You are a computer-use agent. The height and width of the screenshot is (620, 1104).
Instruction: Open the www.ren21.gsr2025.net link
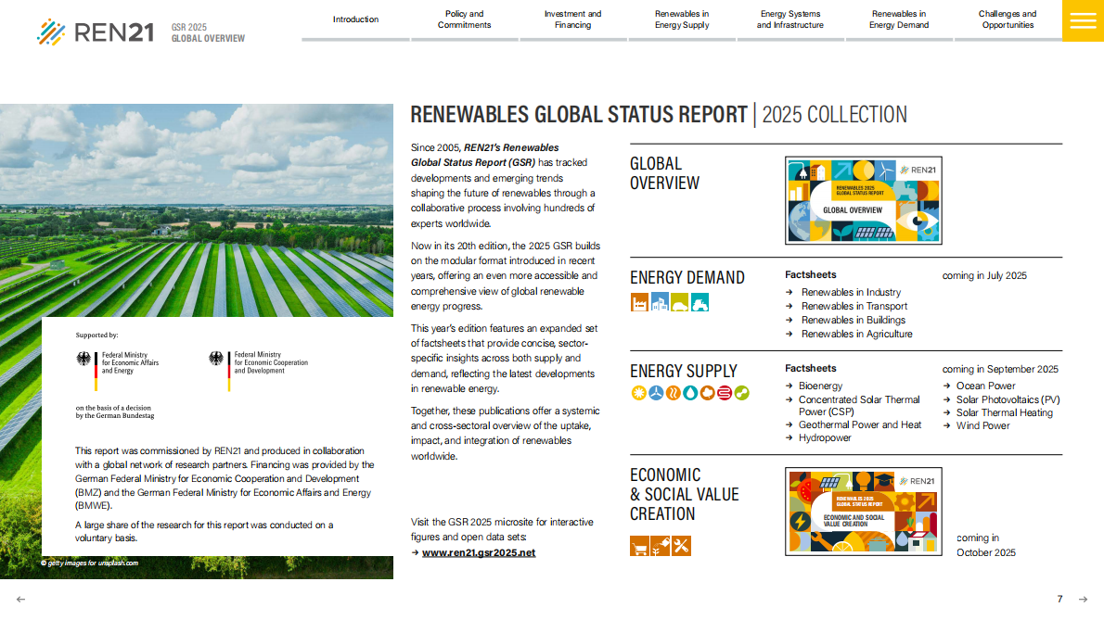coord(479,553)
